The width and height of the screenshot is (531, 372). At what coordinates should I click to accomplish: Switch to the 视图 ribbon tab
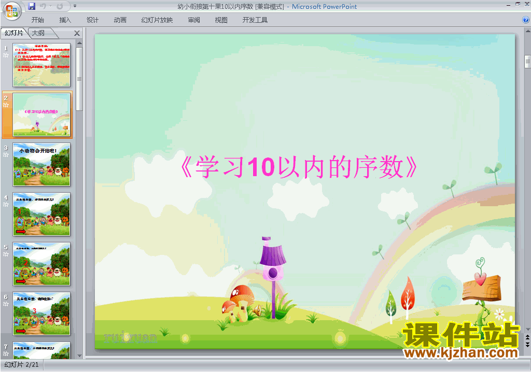(221, 20)
